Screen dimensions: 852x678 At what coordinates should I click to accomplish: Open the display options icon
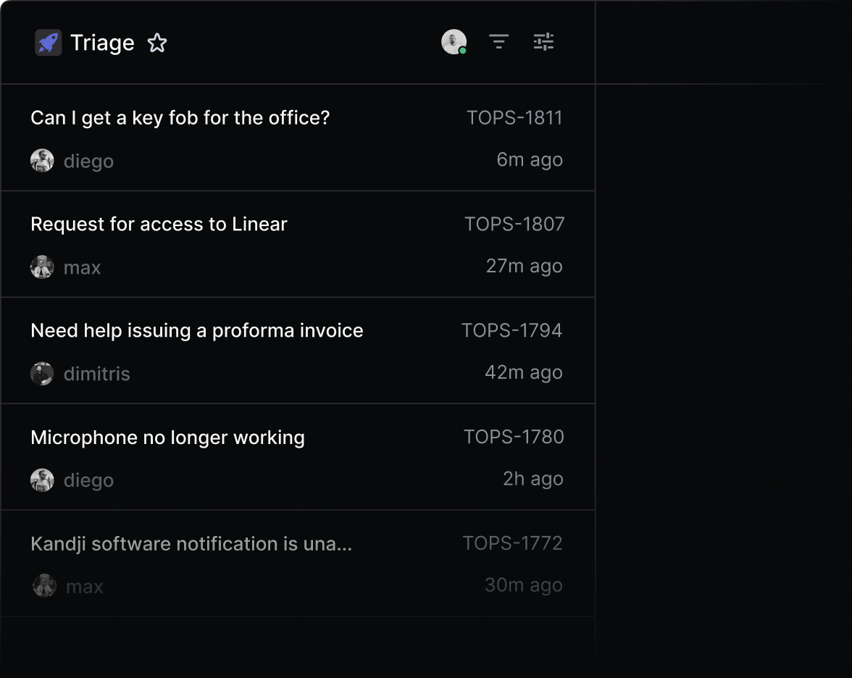[543, 42]
